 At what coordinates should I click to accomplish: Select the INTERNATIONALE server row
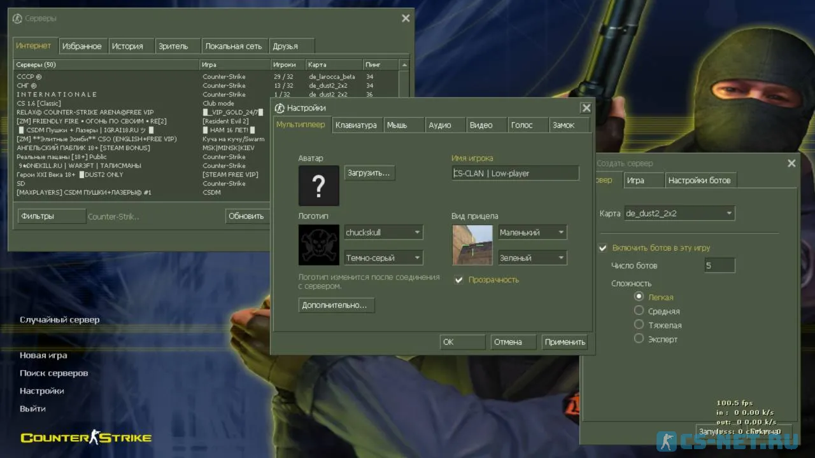(x=206, y=94)
